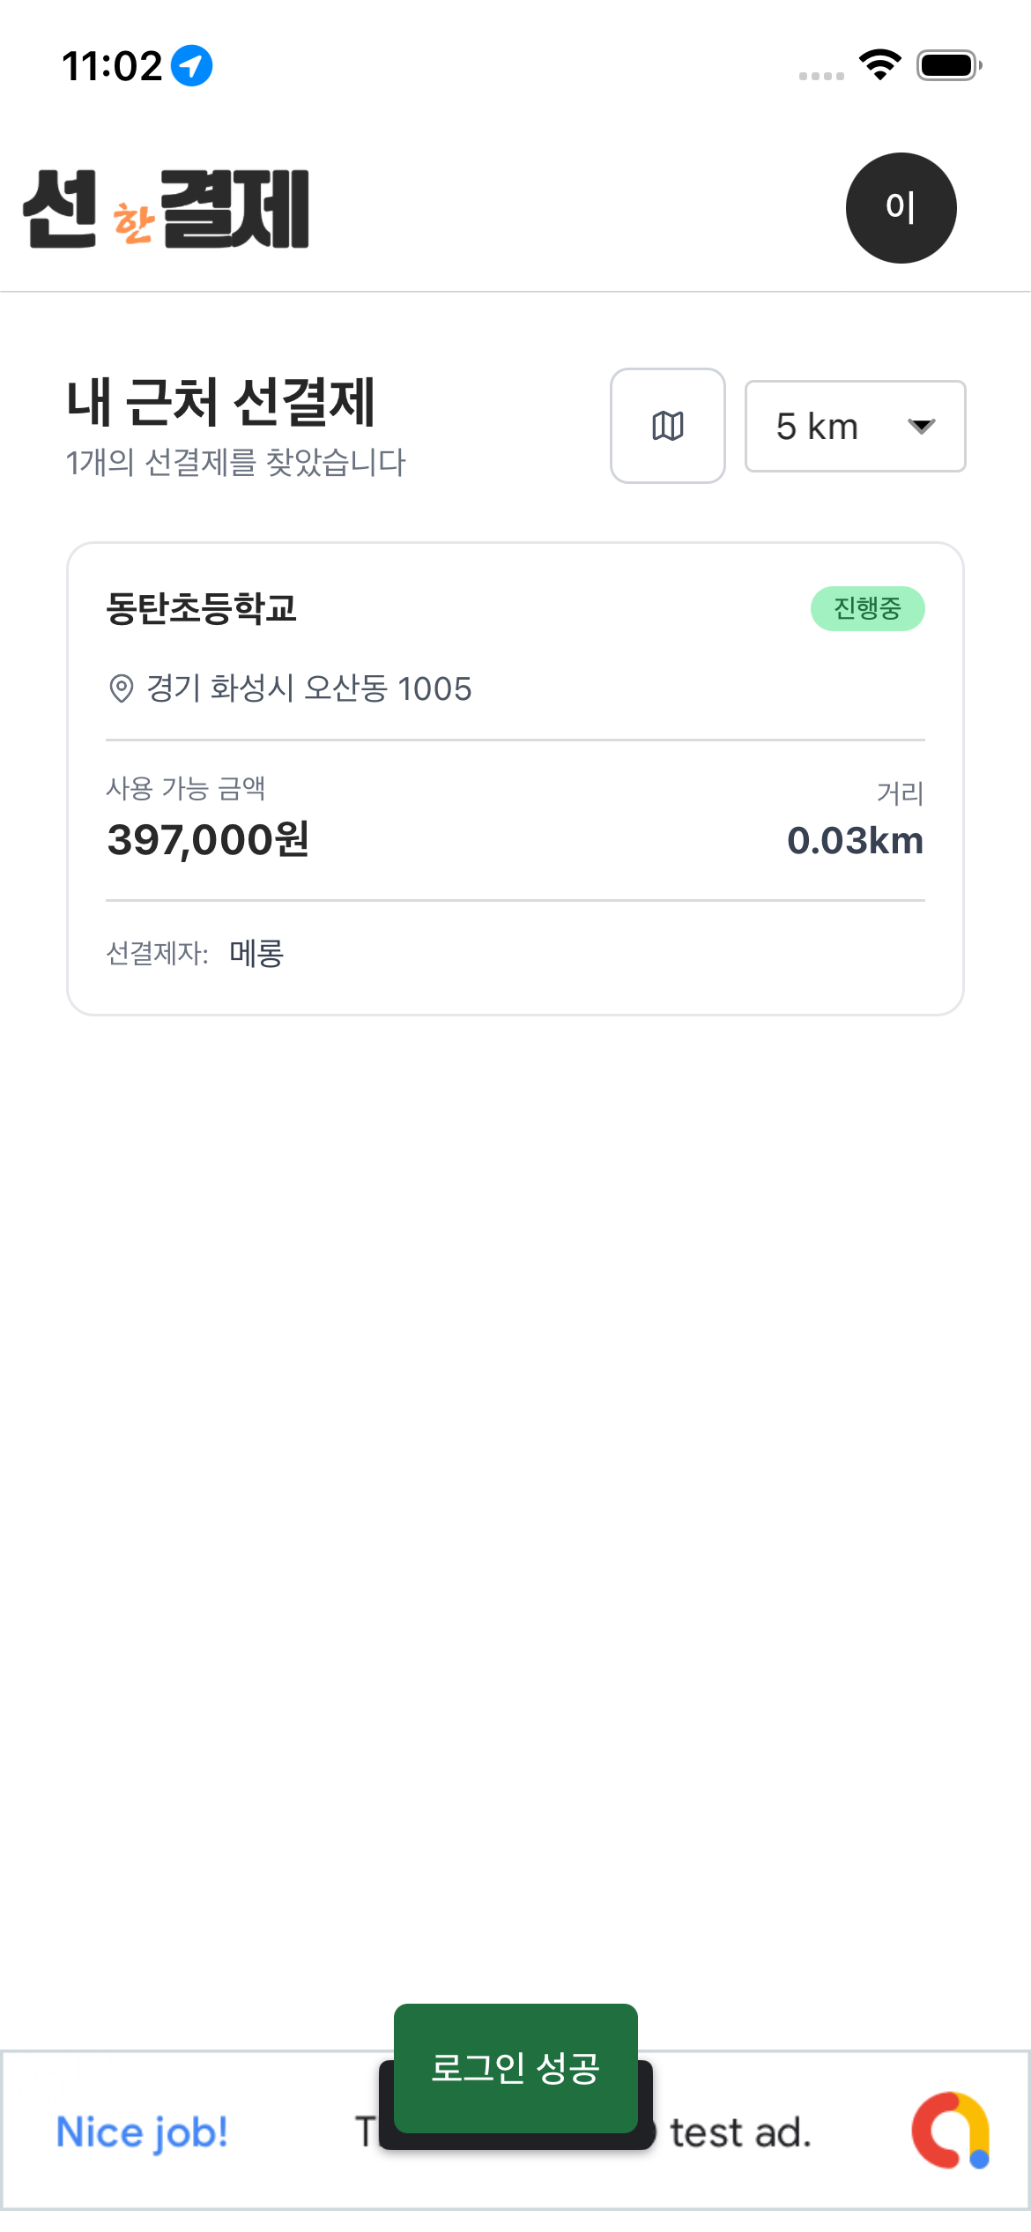The image size is (1031, 2232).
Task: Dismiss the 로그인 성공 toast message
Action: [x=515, y=2067]
